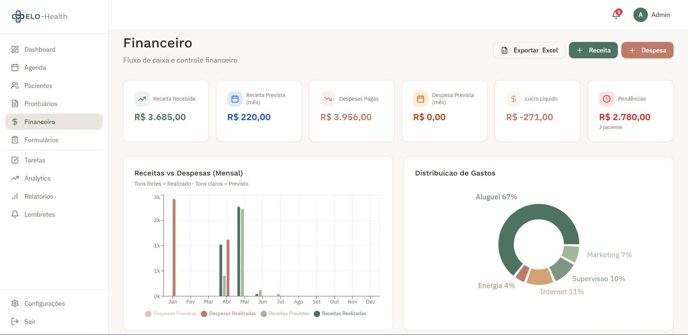The height and width of the screenshot is (335, 688).
Task: Click the Pendências alert icon
Action: click(x=607, y=99)
